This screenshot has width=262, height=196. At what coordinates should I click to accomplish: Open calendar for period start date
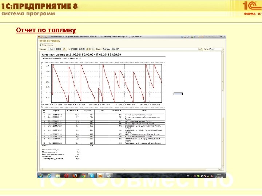pyautogui.click(x=64, y=49)
